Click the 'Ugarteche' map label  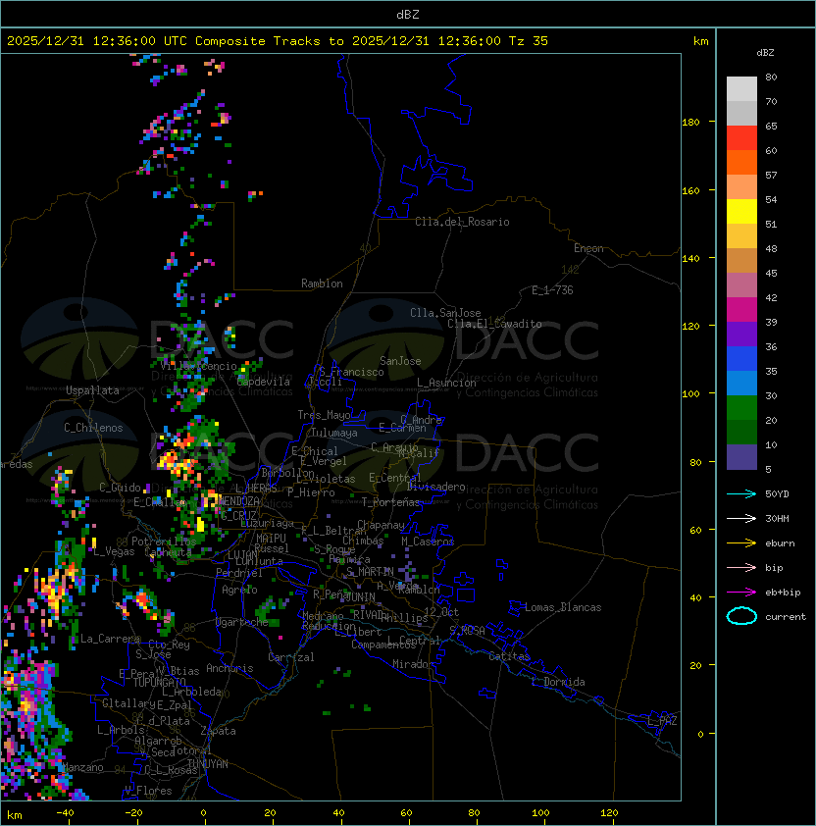(241, 622)
